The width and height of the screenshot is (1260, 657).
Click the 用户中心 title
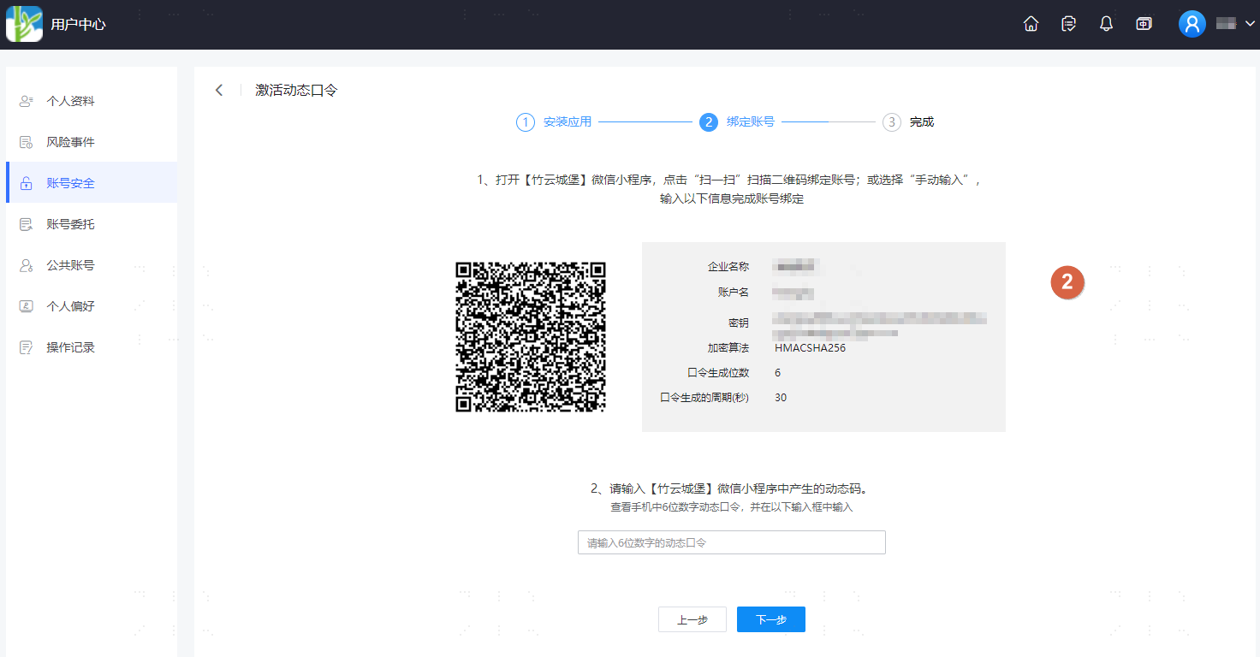(78, 24)
